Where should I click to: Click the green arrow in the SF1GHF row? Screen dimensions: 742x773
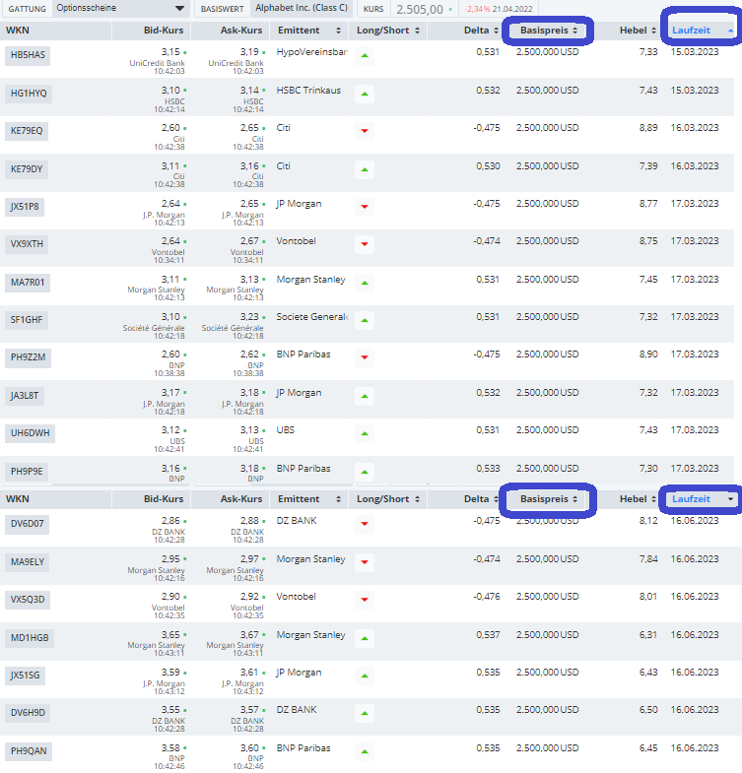(365, 320)
